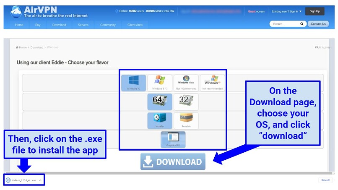Select the Windows XP option

coord(211,83)
